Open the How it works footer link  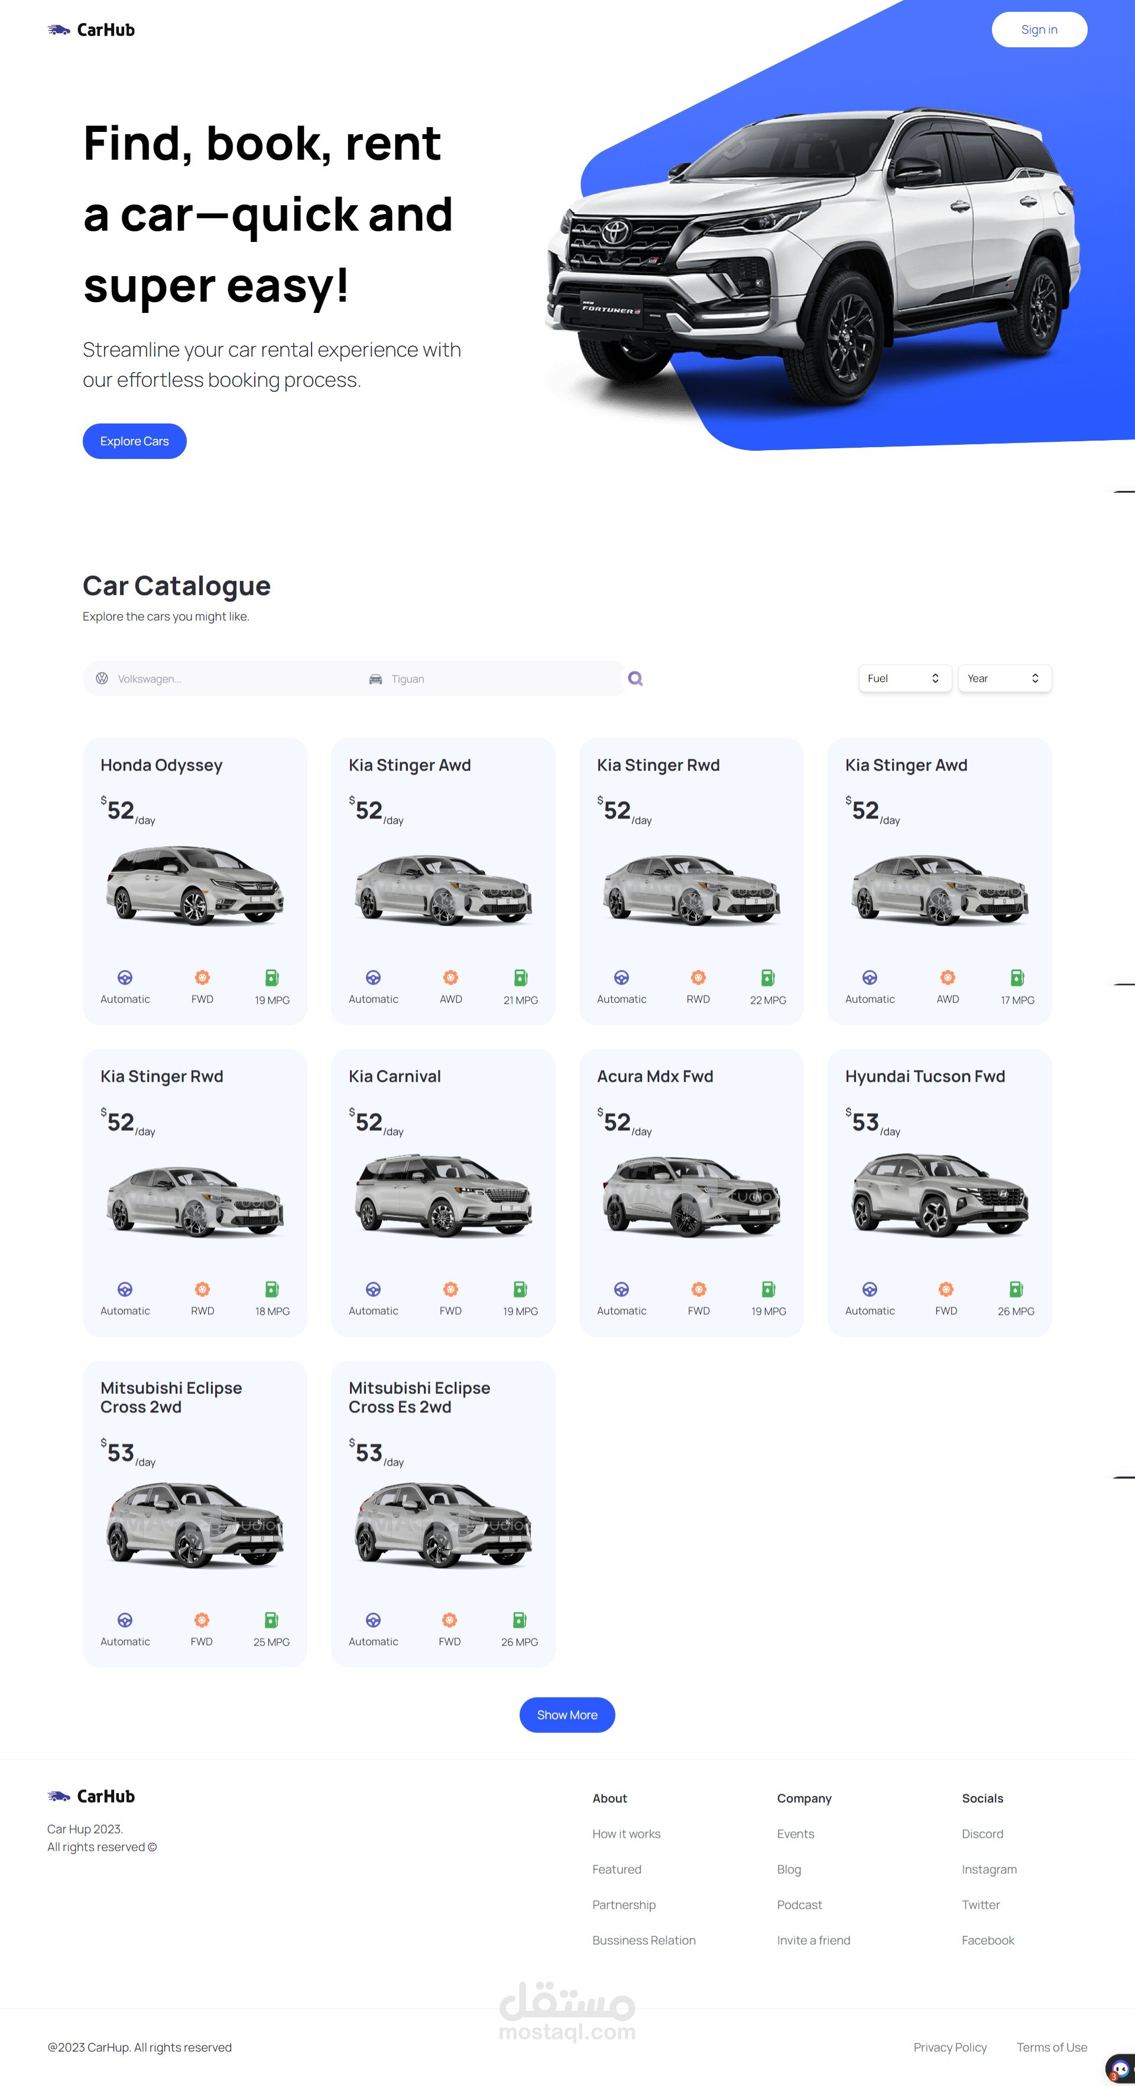[x=626, y=1833]
